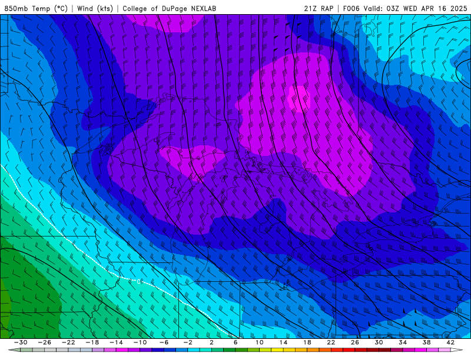Image resolution: width=471 pixels, height=353 pixels.
Task: Click the -6 legend value
Action: [x=164, y=342]
